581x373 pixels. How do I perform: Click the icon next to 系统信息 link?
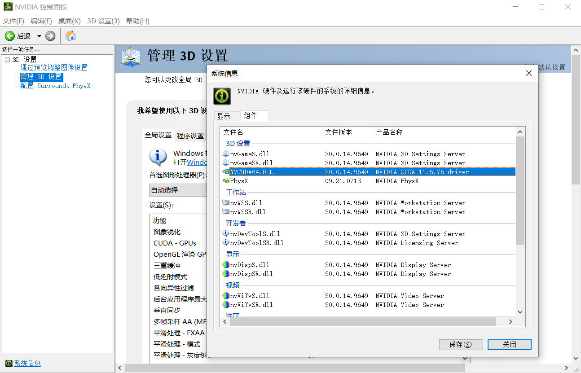9,364
